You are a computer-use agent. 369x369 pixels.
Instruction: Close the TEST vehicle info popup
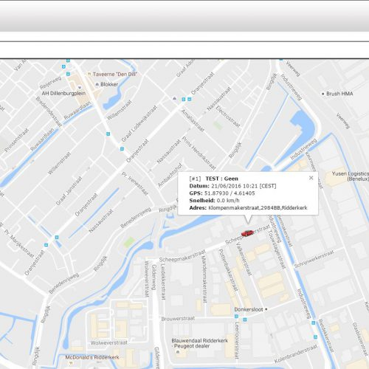tap(311, 178)
